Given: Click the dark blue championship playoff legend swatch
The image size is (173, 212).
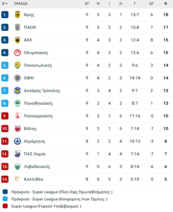Looking at the screenshot, I should click(5, 192).
